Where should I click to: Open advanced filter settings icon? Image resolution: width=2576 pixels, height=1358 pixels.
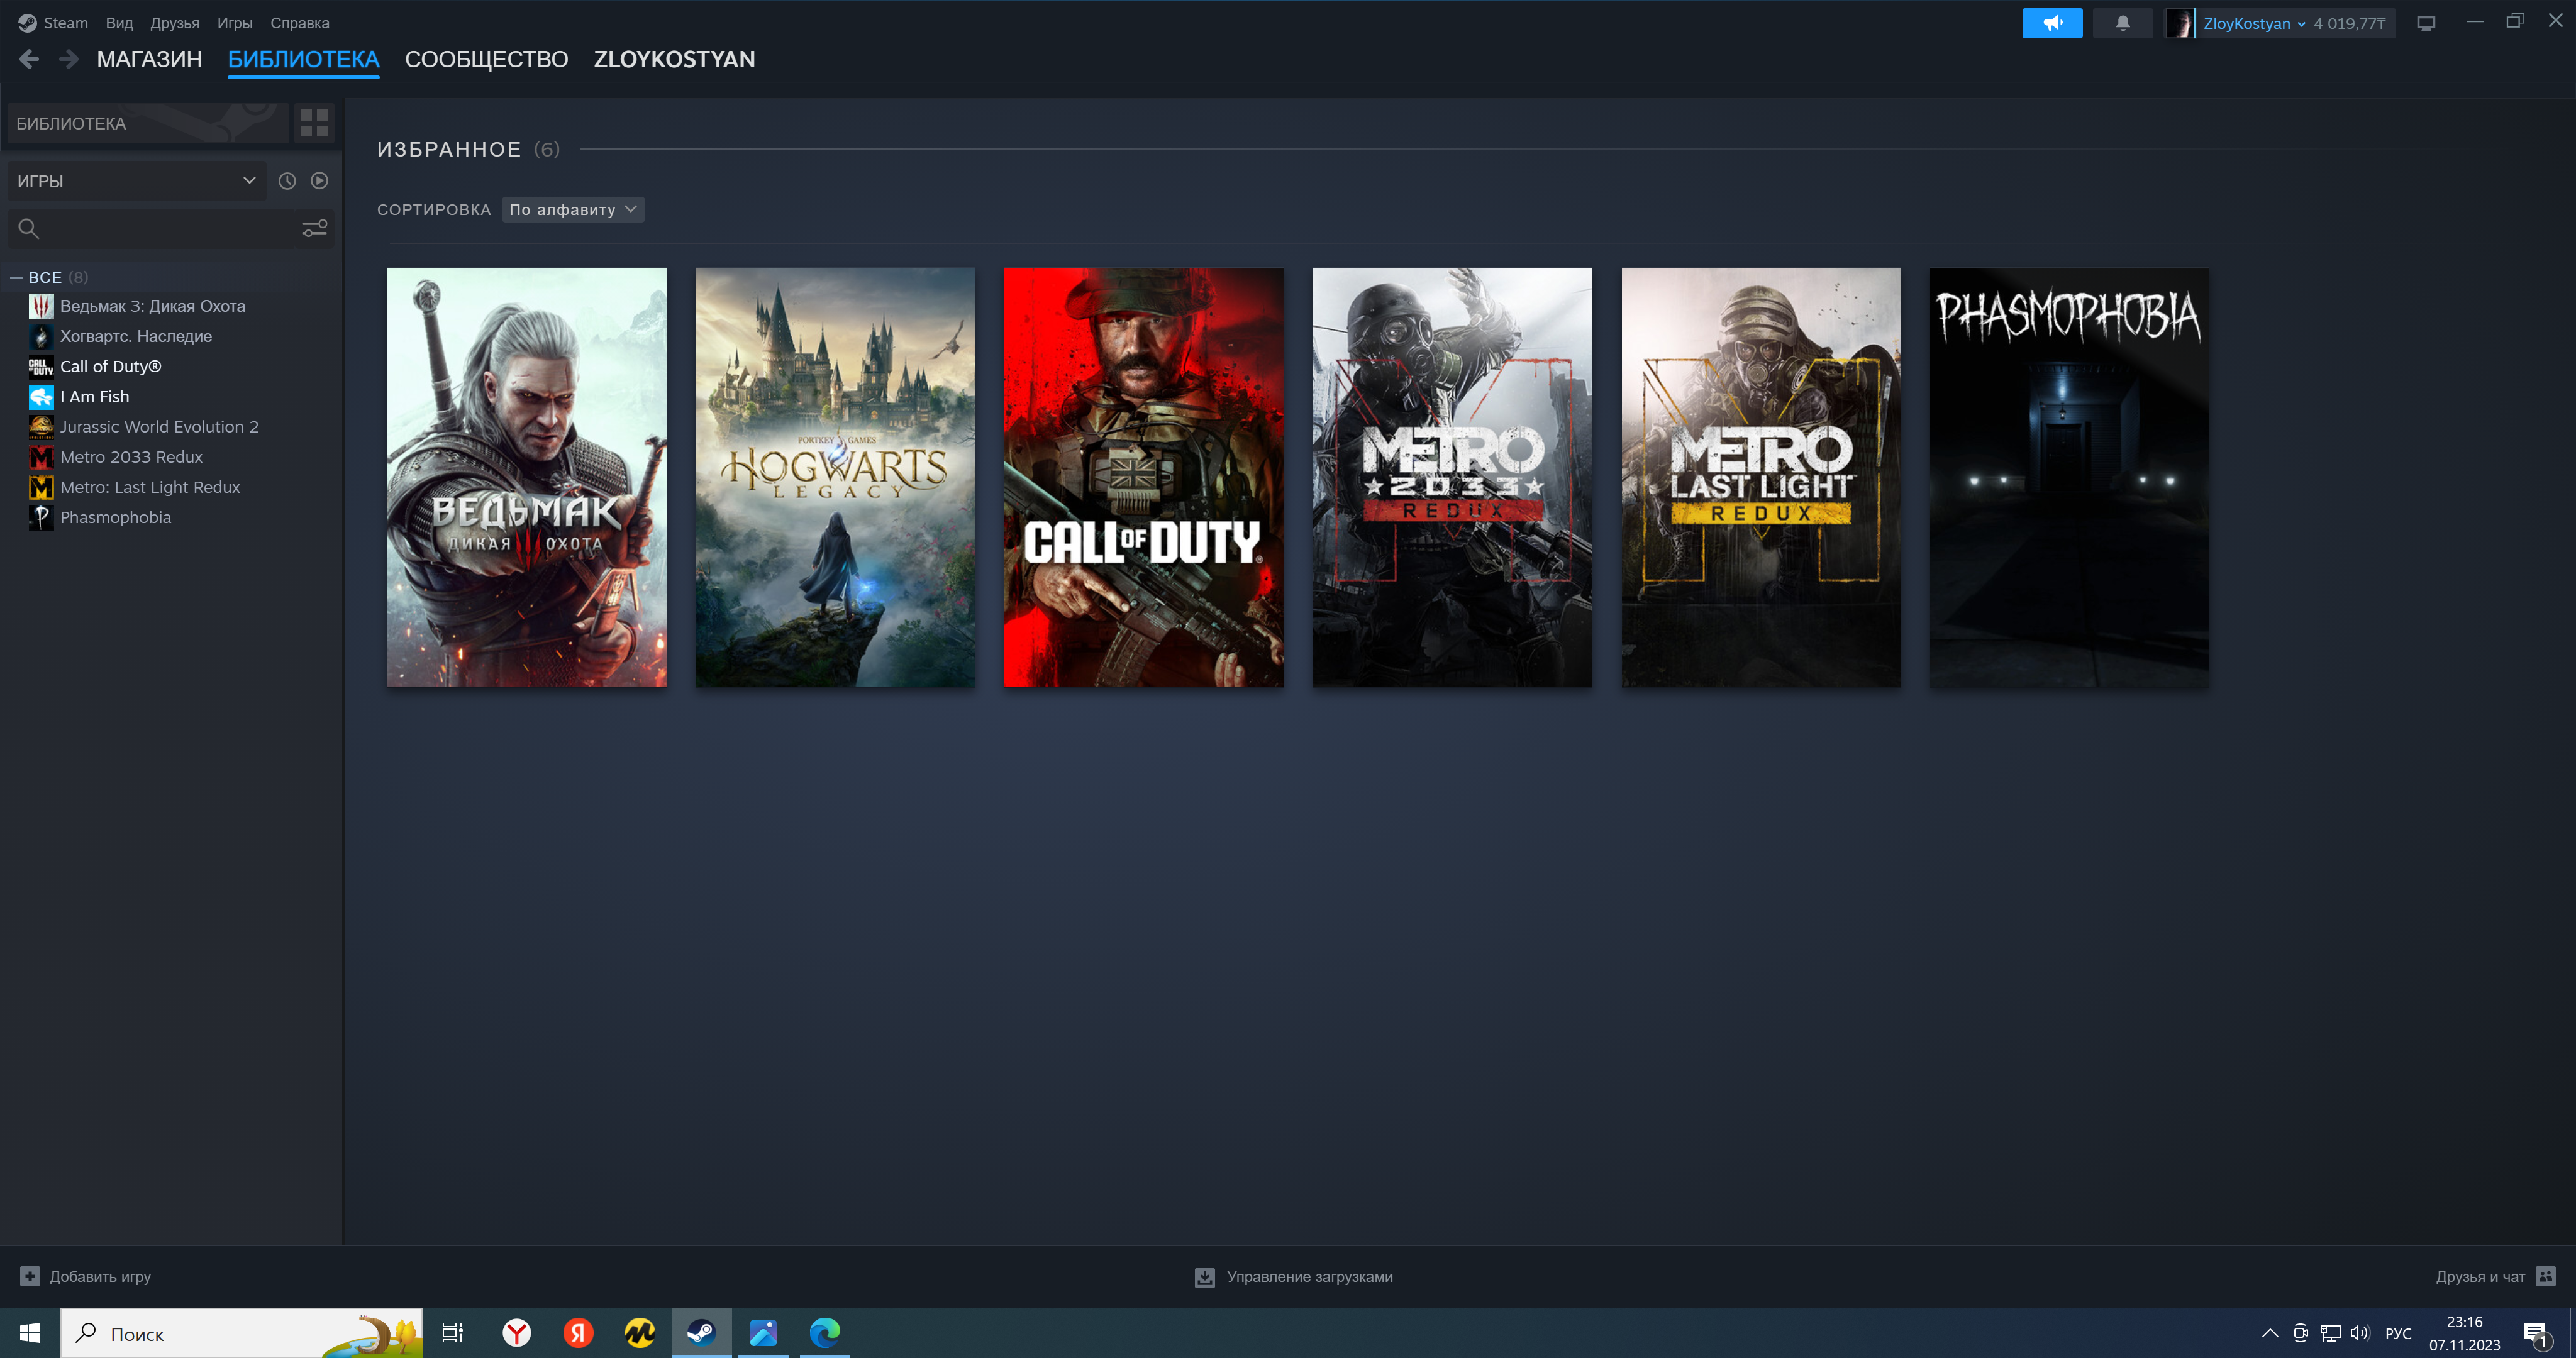(314, 229)
